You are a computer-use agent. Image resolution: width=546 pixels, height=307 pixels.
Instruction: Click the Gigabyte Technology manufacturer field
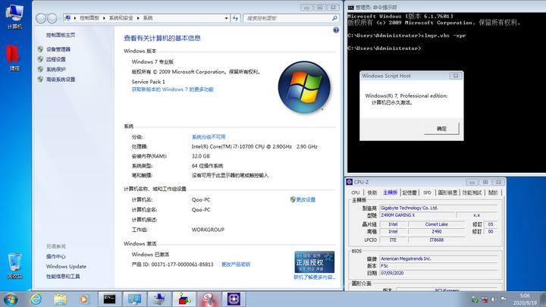coord(438,208)
